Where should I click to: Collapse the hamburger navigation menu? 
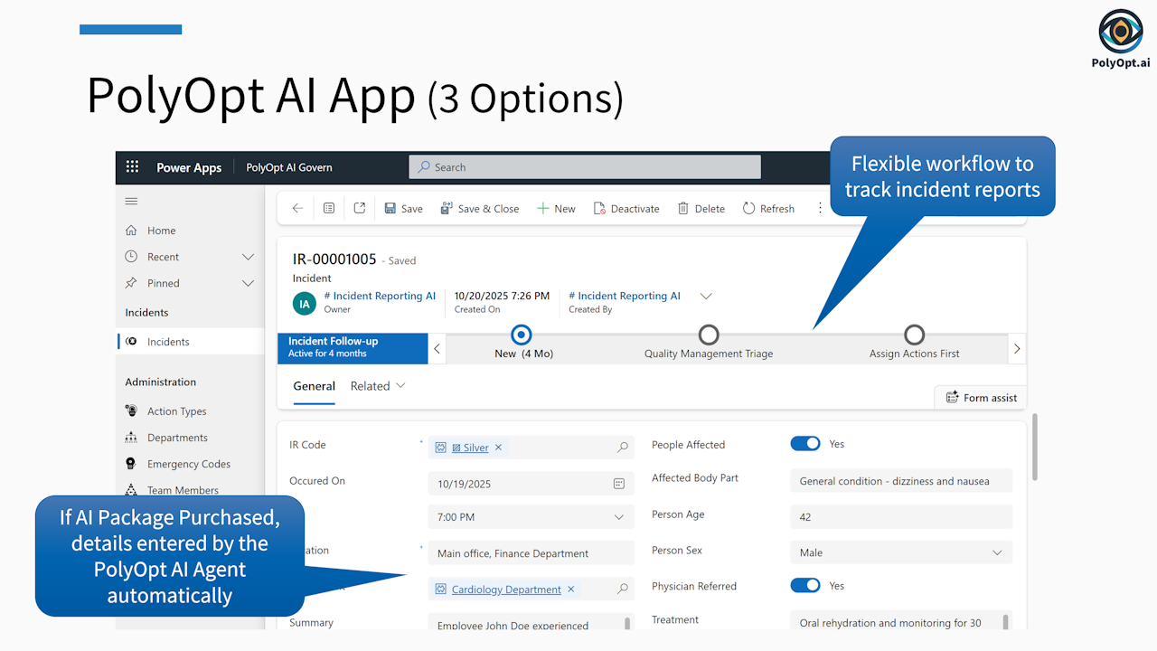coord(132,201)
